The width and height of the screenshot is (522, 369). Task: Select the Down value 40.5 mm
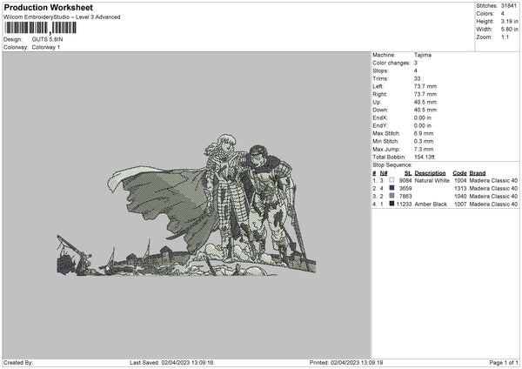coord(425,110)
